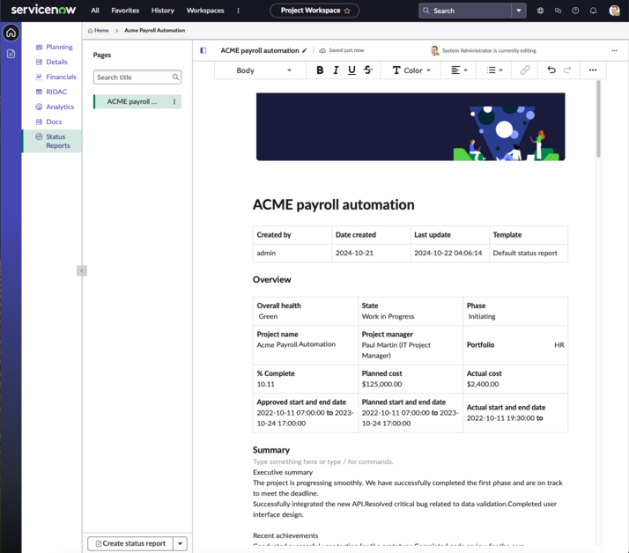Click the ACME payroll automation heading
Screen dimensions: 629x553
(x=333, y=205)
